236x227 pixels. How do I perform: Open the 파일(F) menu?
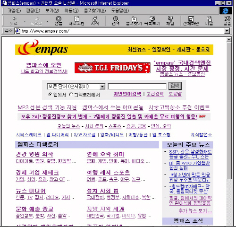point(14,11)
